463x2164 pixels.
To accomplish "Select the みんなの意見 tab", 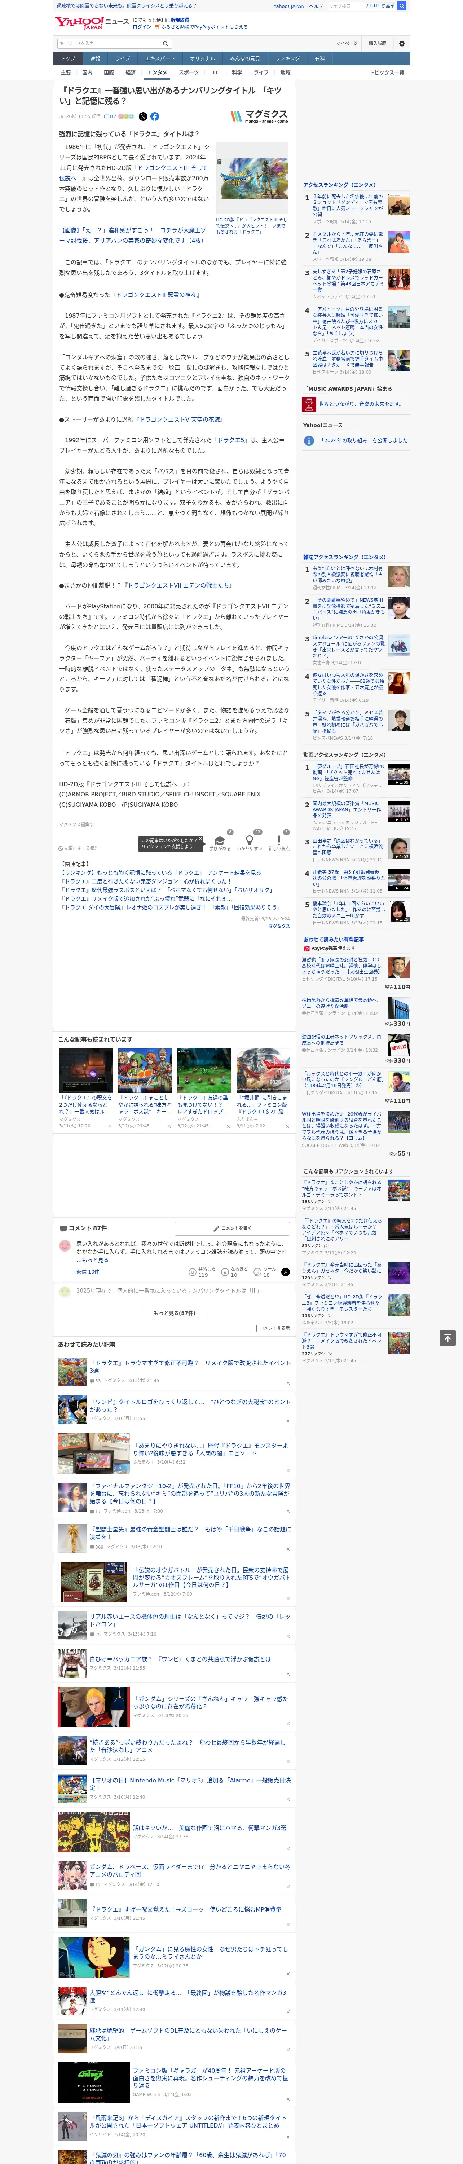I will pyautogui.click(x=244, y=59).
